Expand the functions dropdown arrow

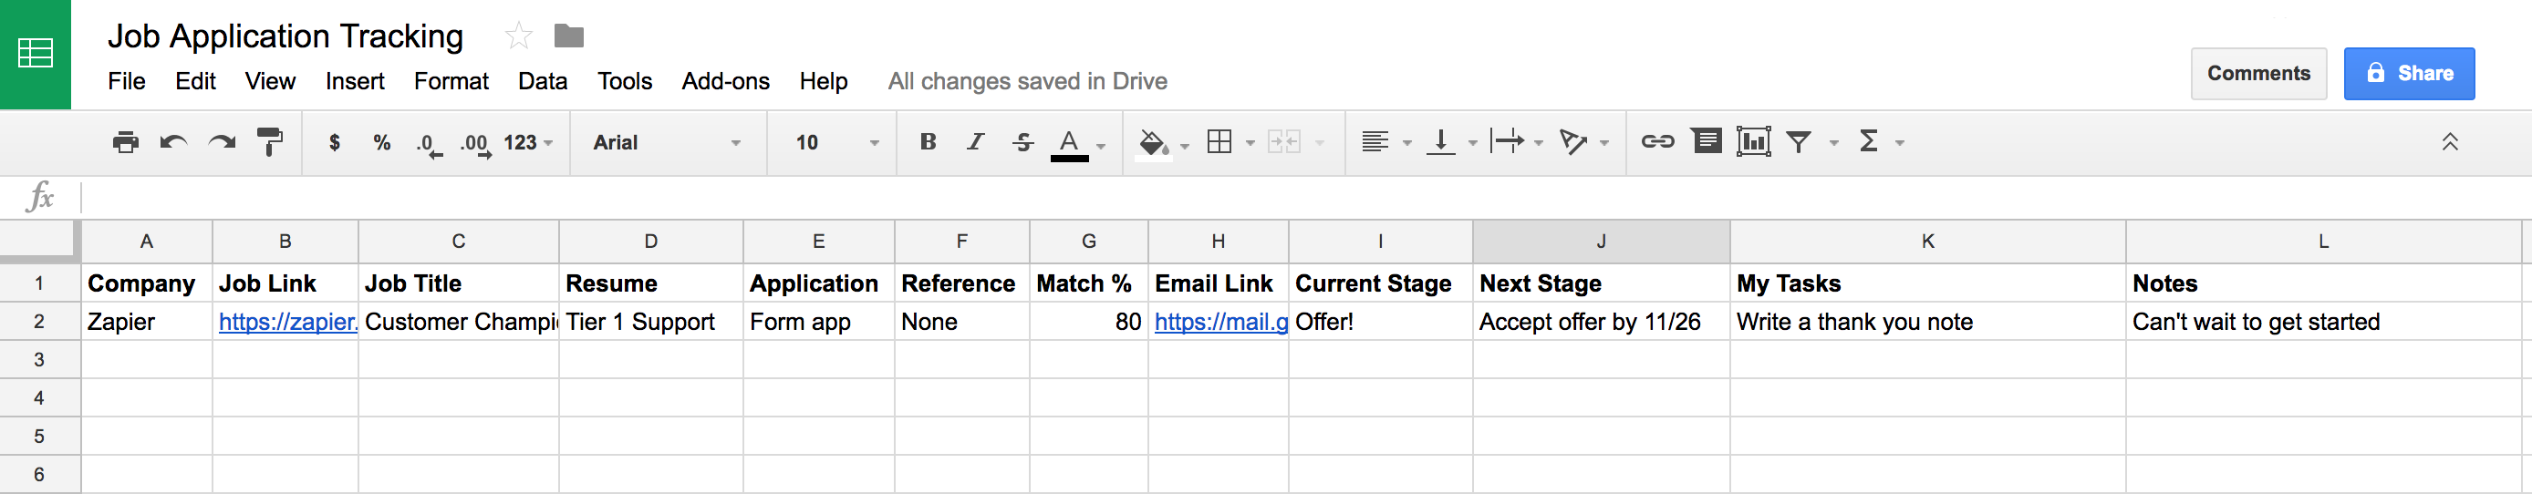coord(1900,143)
